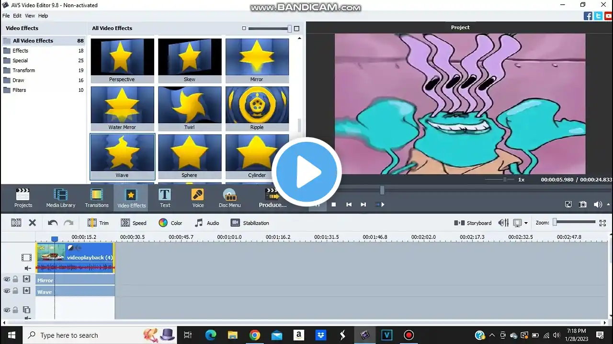Screen dimensions: 613x344
Task: Click the next scene playback button
Action: [x=380, y=204]
